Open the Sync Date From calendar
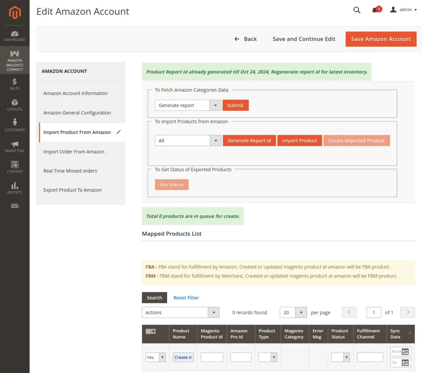The height and width of the screenshot is (373, 423). click(405, 352)
